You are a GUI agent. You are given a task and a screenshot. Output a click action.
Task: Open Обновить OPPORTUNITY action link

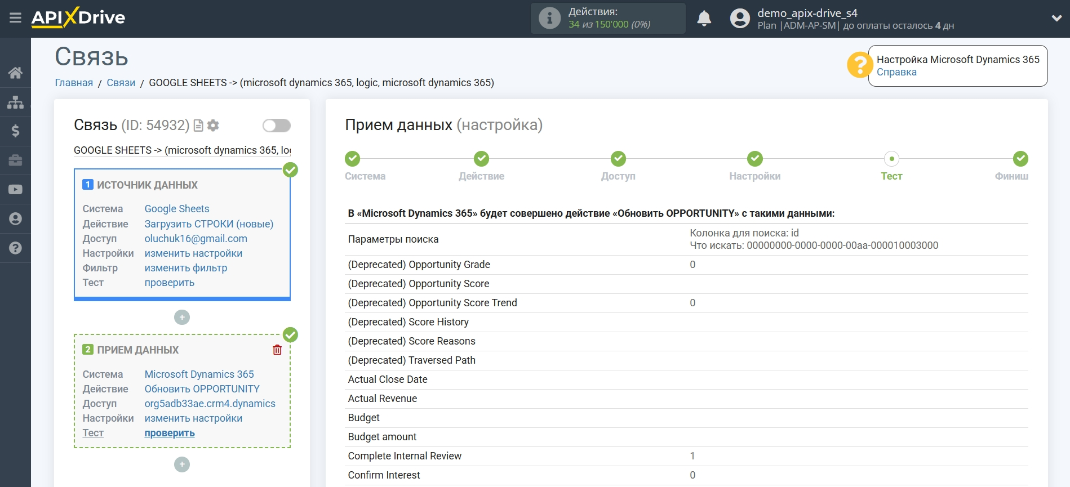pyautogui.click(x=202, y=389)
